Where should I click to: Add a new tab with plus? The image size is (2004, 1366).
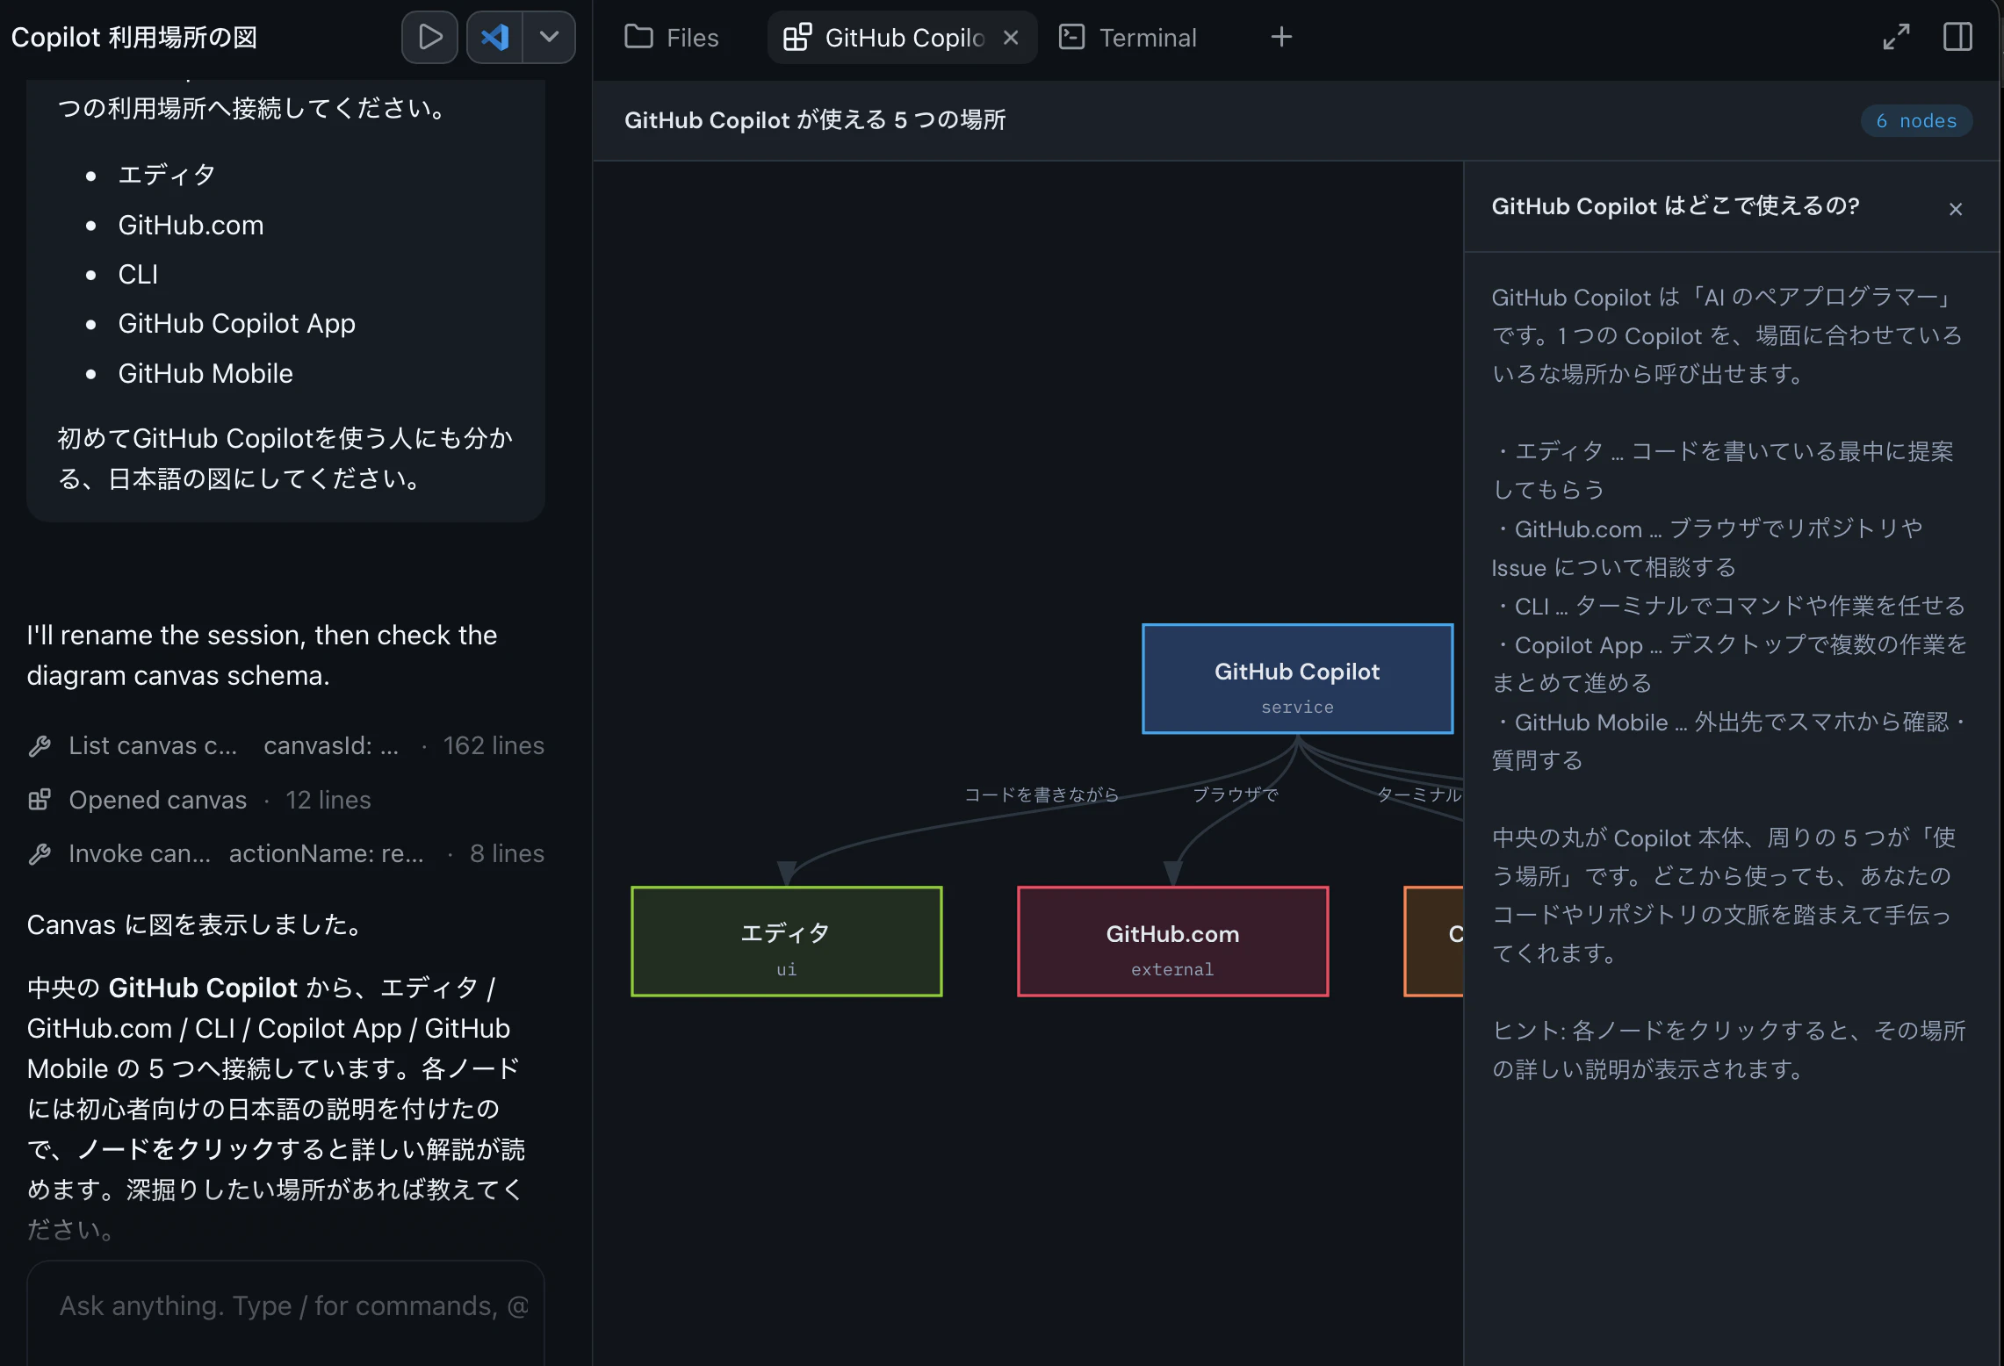point(1281,37)
